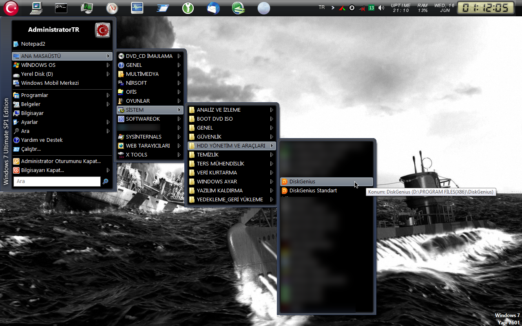
Task: Launch DiskGenius Standart
Action: 327,190
